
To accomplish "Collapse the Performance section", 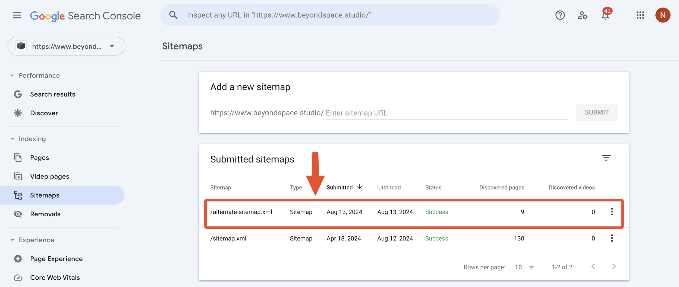I will [x=12, y=76].
